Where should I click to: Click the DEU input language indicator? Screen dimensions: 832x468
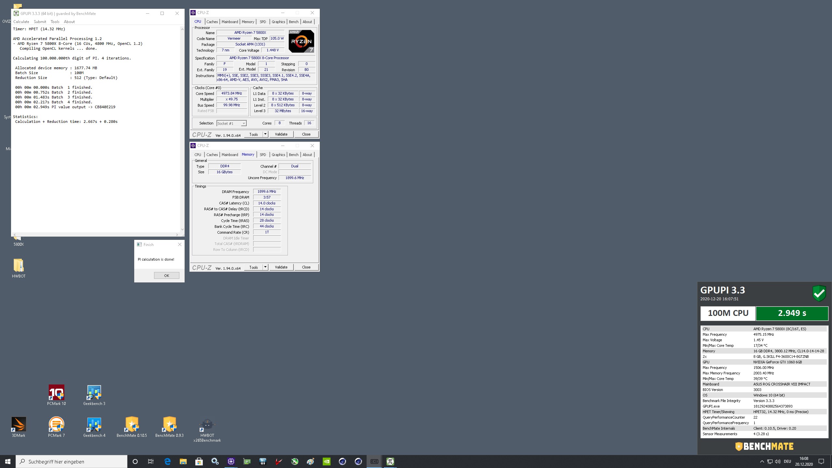(x=787, y=461)
